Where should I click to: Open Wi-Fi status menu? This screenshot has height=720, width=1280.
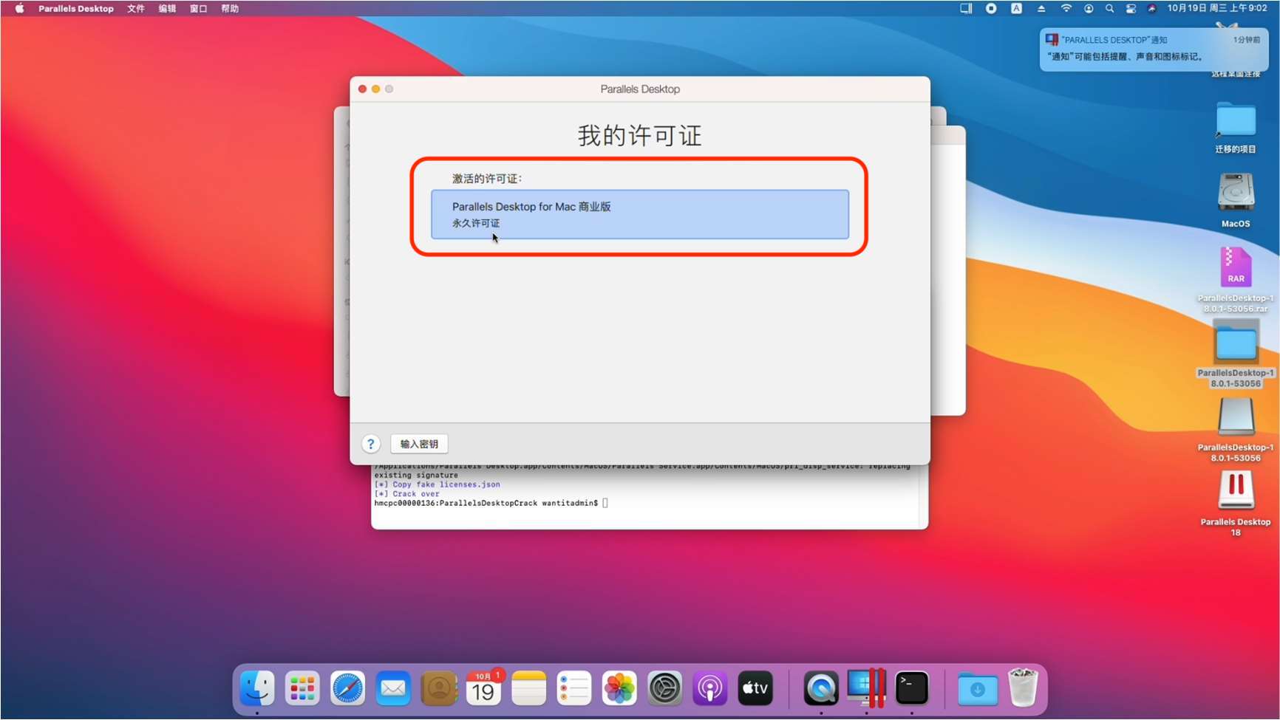[1066, 9]
